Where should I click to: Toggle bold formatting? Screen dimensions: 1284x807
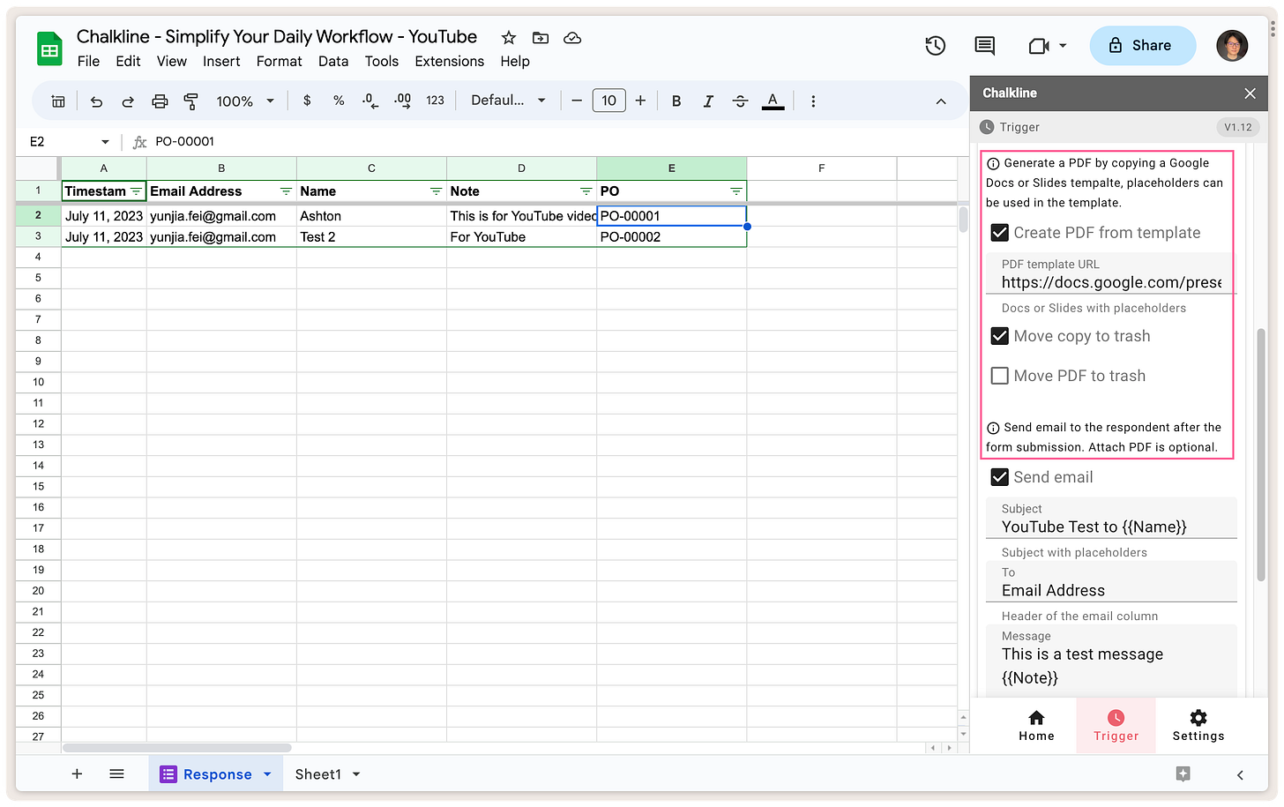[676, 101]
